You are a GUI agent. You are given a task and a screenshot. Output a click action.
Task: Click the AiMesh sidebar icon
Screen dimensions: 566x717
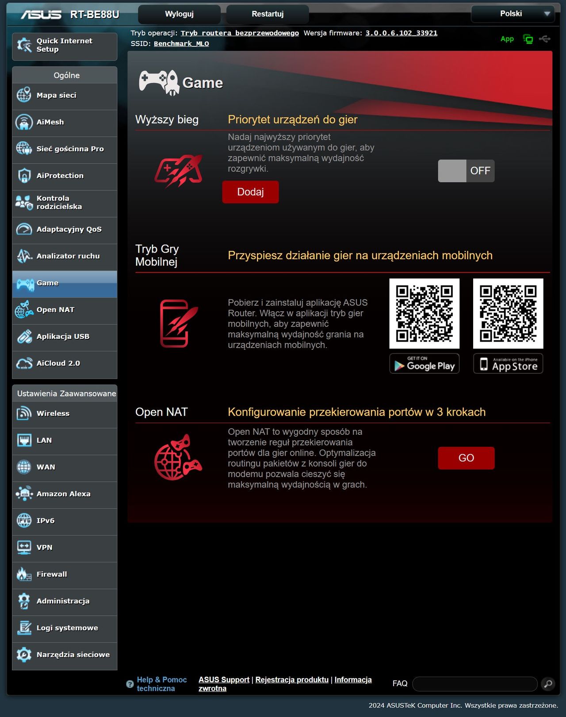pos(24,122)
